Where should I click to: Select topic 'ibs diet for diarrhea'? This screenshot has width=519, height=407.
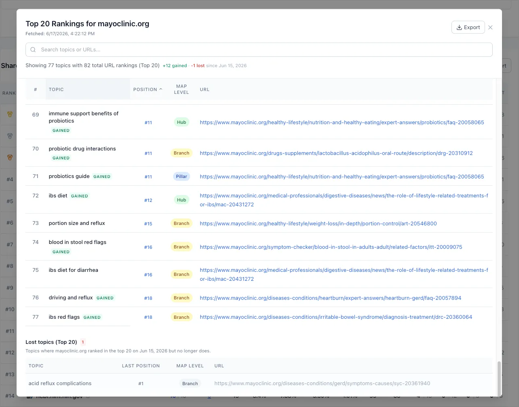point(73,270)
